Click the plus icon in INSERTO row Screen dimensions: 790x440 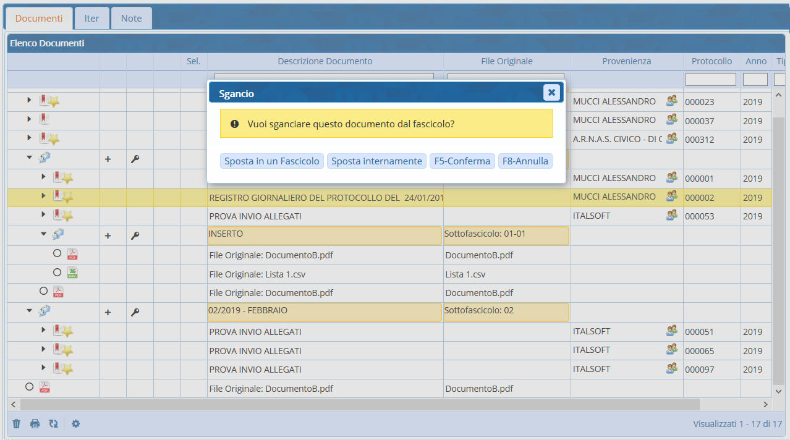click(108, 235)
